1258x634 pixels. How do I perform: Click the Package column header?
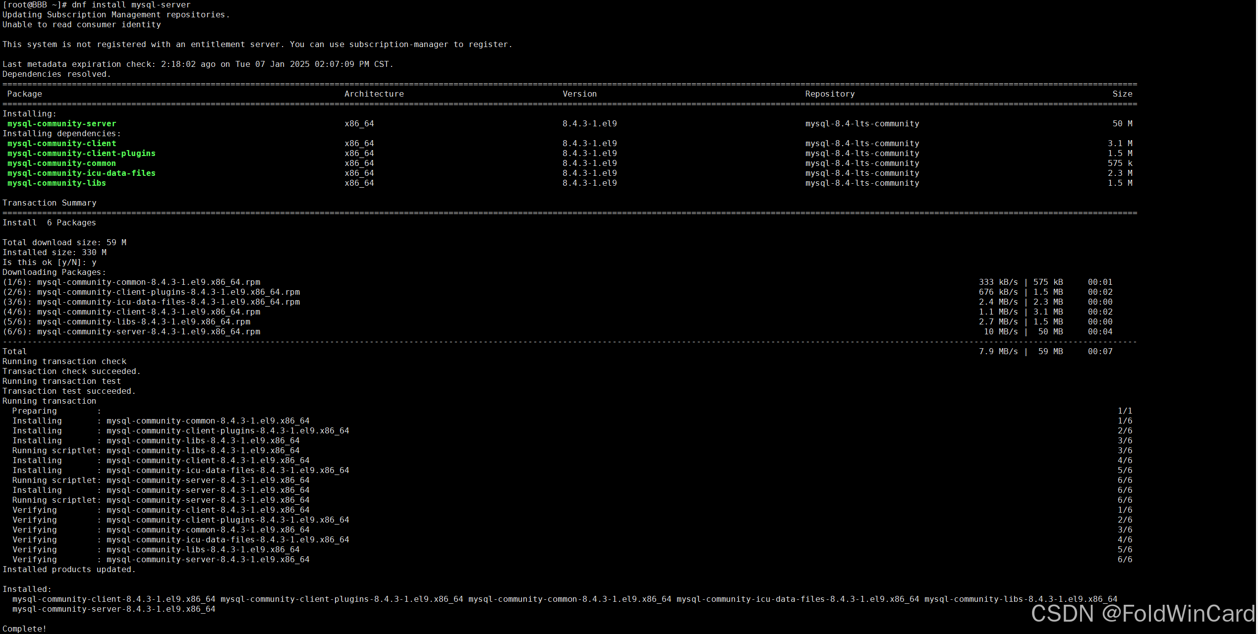coord(24,94)
